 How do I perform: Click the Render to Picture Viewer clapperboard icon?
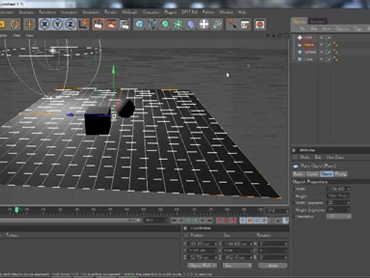point(98,24)
